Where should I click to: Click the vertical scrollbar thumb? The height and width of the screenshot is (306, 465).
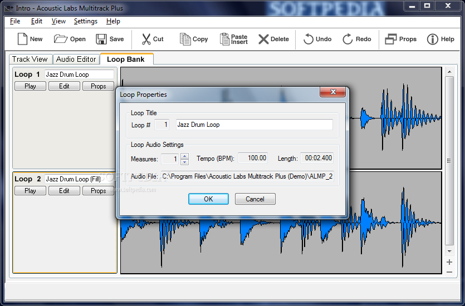449,161
